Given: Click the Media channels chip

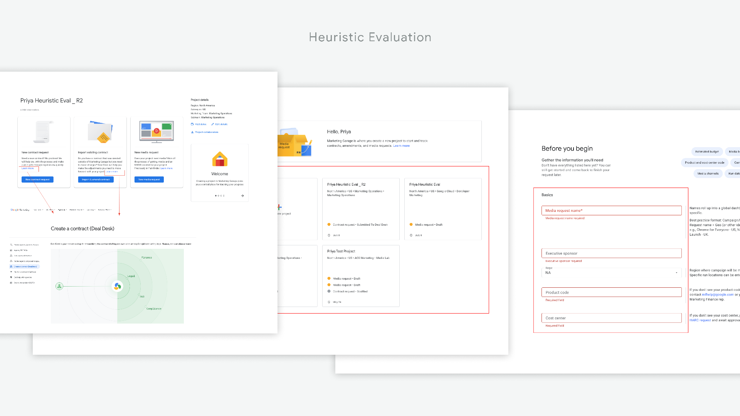Looking at the screenshot, I should point(708,173).
